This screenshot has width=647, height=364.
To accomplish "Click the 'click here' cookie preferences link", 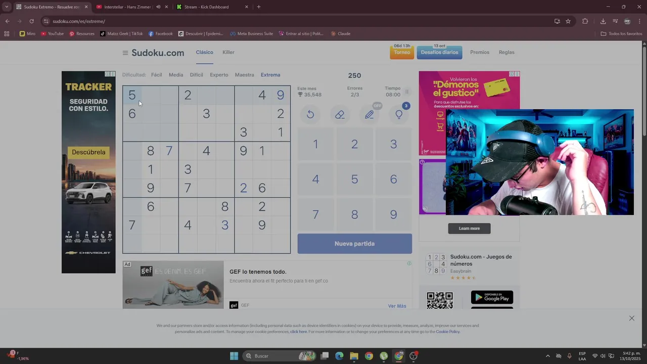I will coord(298,332).
